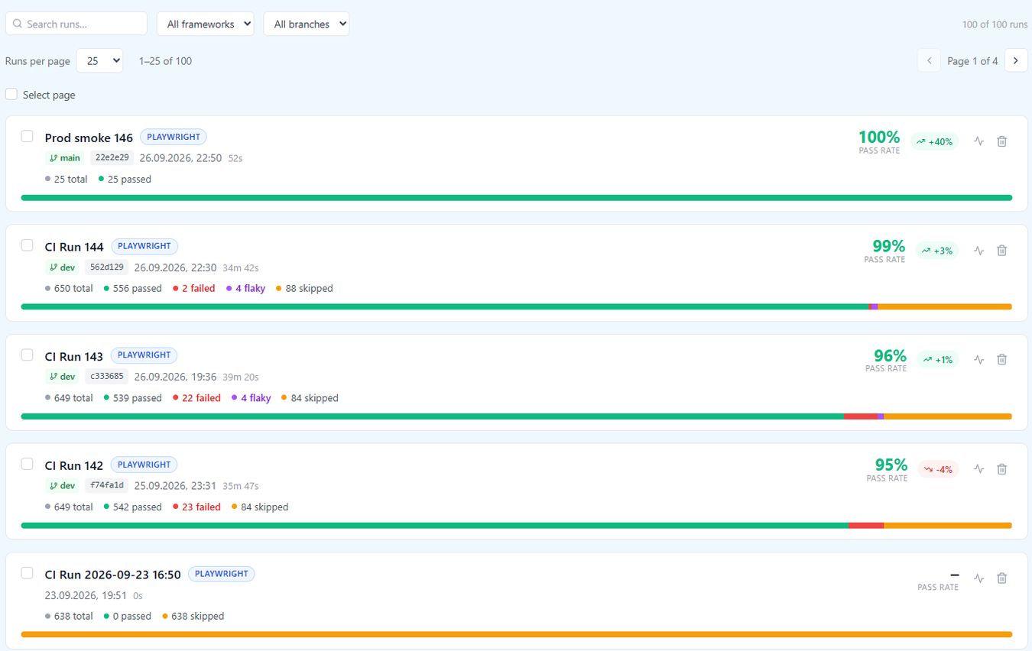
Task: Open the CI Run 144 title
Action: [x=74, y=248]
